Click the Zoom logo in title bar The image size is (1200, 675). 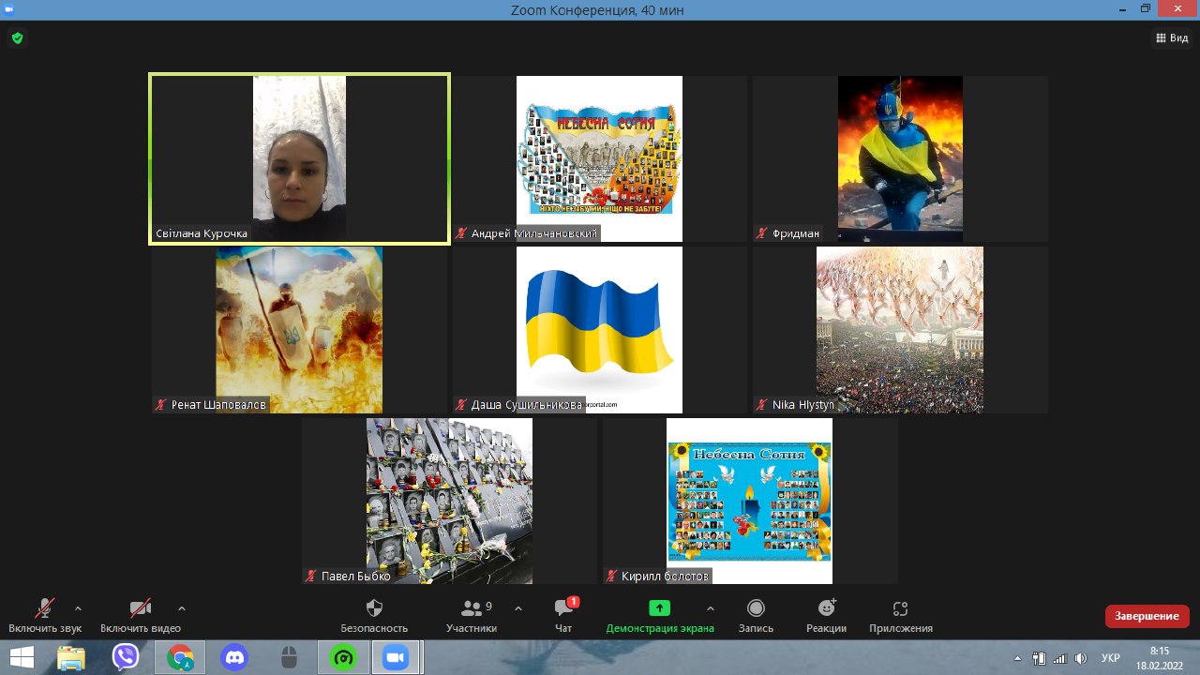tap(8, 9)
